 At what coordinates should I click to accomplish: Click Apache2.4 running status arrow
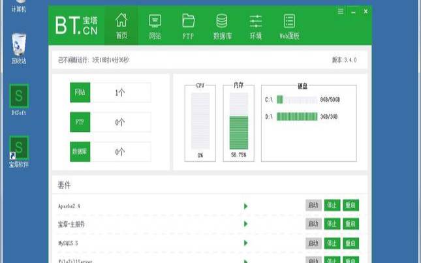[x=245, y=206]
